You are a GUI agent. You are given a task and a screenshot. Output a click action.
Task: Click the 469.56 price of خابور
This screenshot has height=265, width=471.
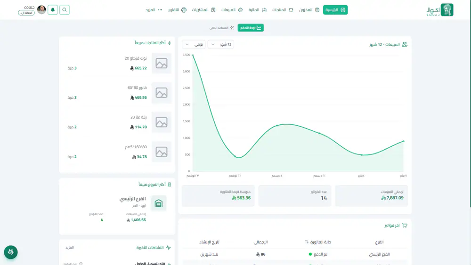click(x=138, y=97)
